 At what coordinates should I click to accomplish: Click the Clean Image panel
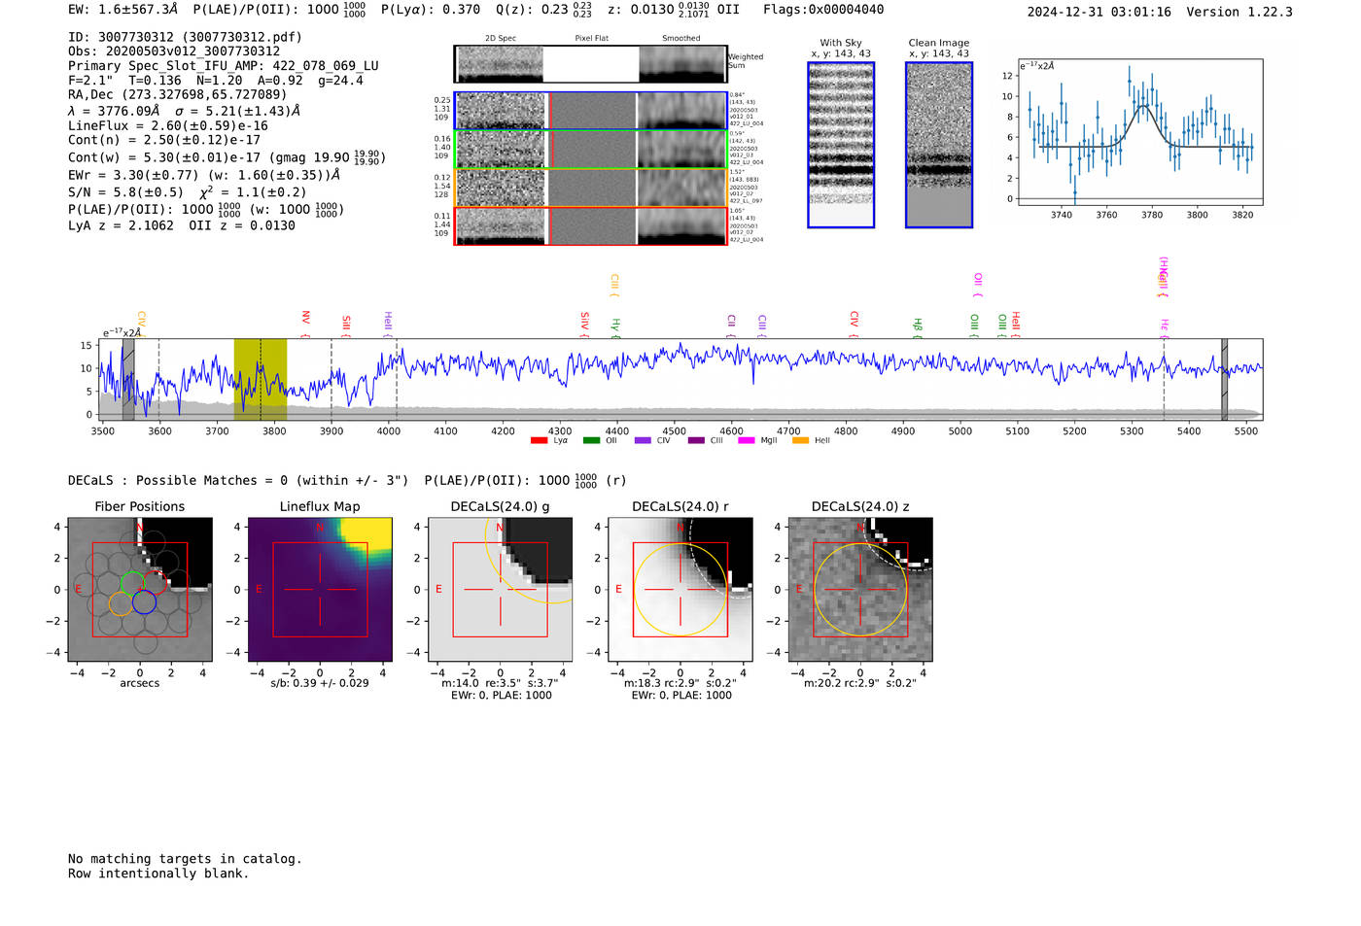[x=939, y=145]
